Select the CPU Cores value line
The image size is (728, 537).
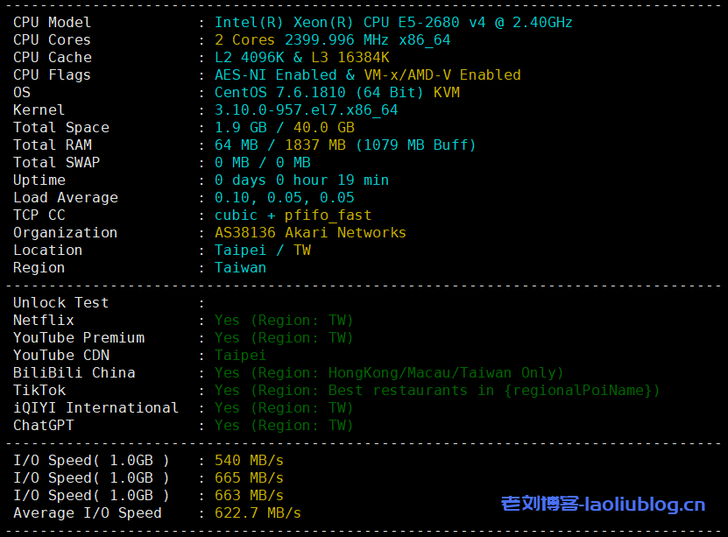[332, 39]
